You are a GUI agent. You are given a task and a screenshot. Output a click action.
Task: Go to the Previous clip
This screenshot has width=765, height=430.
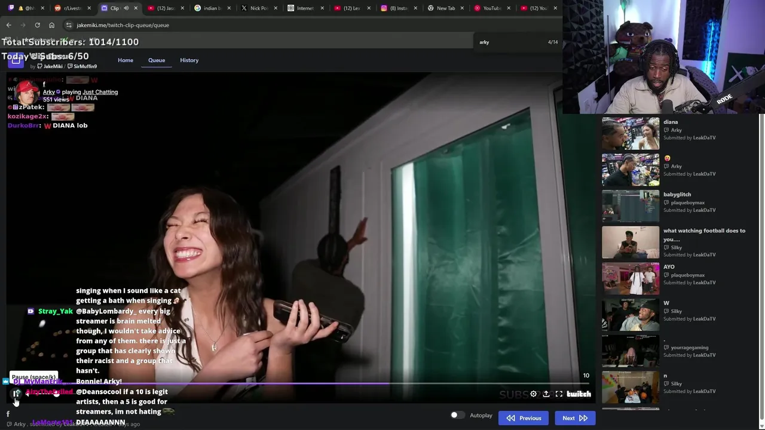[x=524, y=418]
